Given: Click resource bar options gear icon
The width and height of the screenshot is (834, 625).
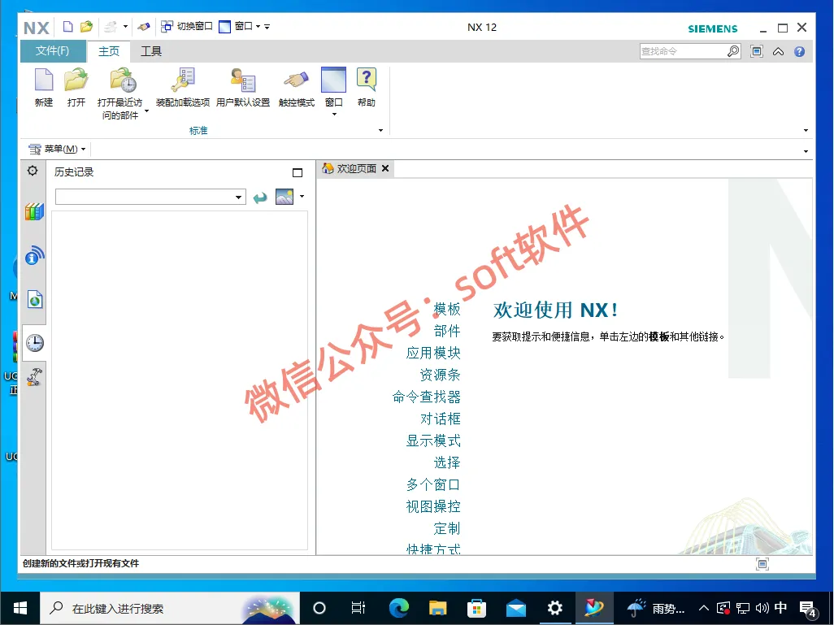Looking at the screenshot, I should pyautogui.click(x=33, y=170).
